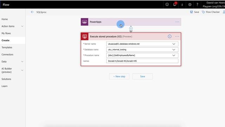The width and height of the screenshot is (225, 127).
Task: Click the PowerApps trigger header
Action: (131, 22)
